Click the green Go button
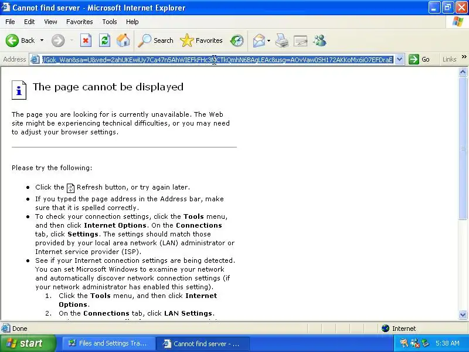 [419, 59]
